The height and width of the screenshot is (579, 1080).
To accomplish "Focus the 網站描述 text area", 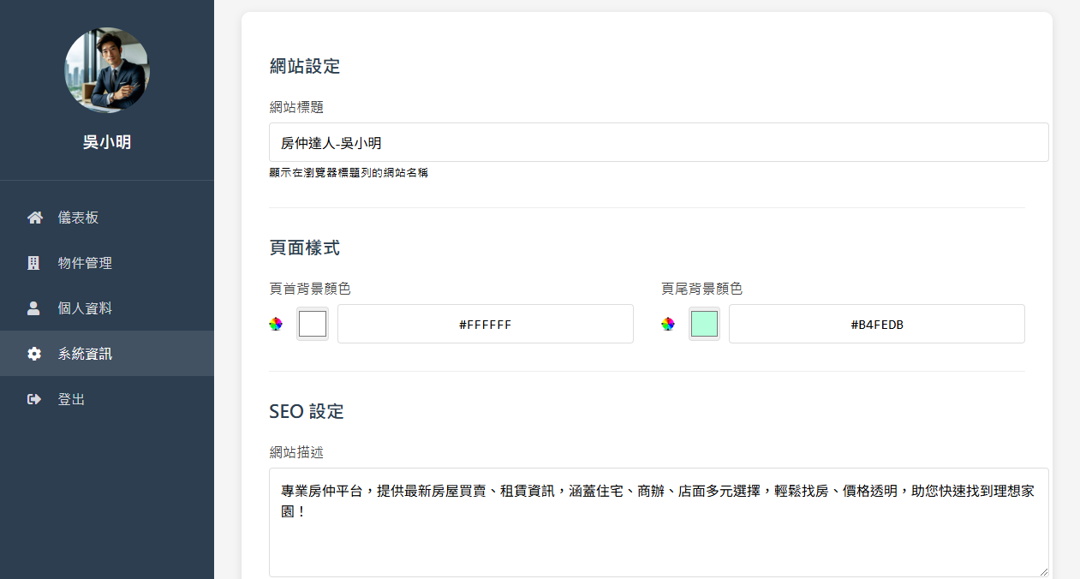I will pos(659,522).
